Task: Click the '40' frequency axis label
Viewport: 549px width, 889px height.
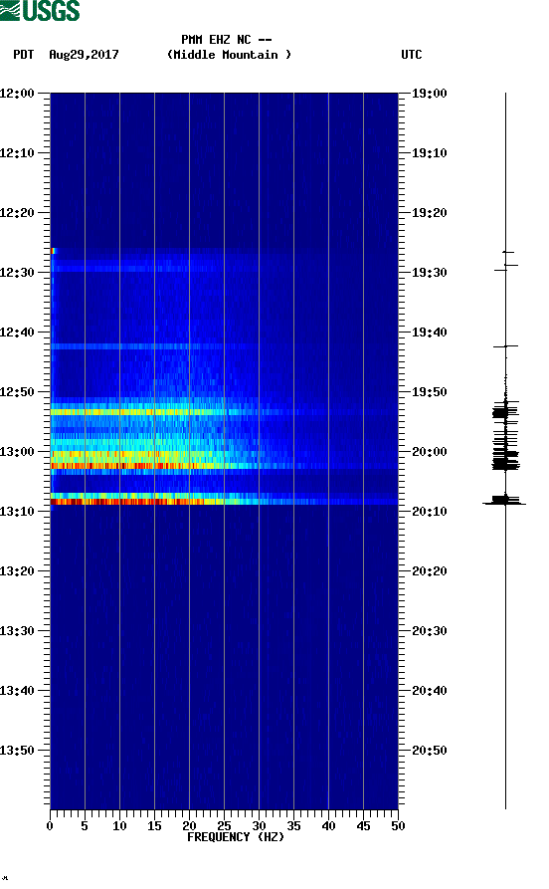Action: tap(328, 826)
